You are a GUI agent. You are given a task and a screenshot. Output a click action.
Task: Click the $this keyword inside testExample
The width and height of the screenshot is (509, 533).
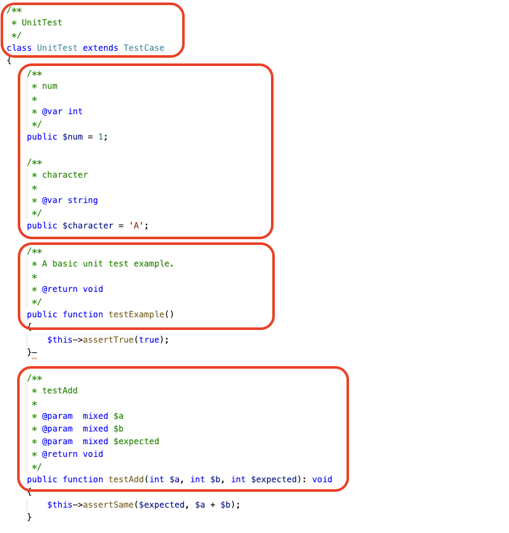point(58,339)
